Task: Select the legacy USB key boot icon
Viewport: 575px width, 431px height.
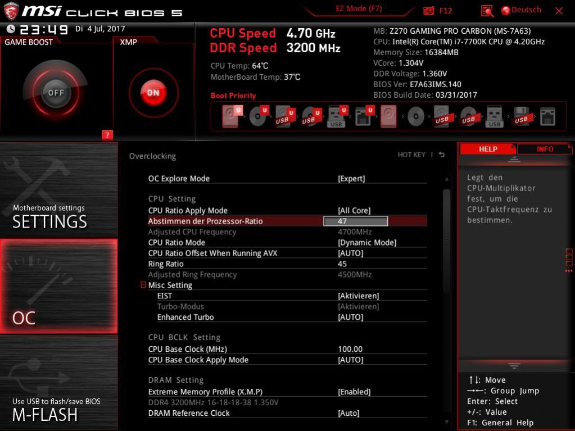Action: (494, 116)
